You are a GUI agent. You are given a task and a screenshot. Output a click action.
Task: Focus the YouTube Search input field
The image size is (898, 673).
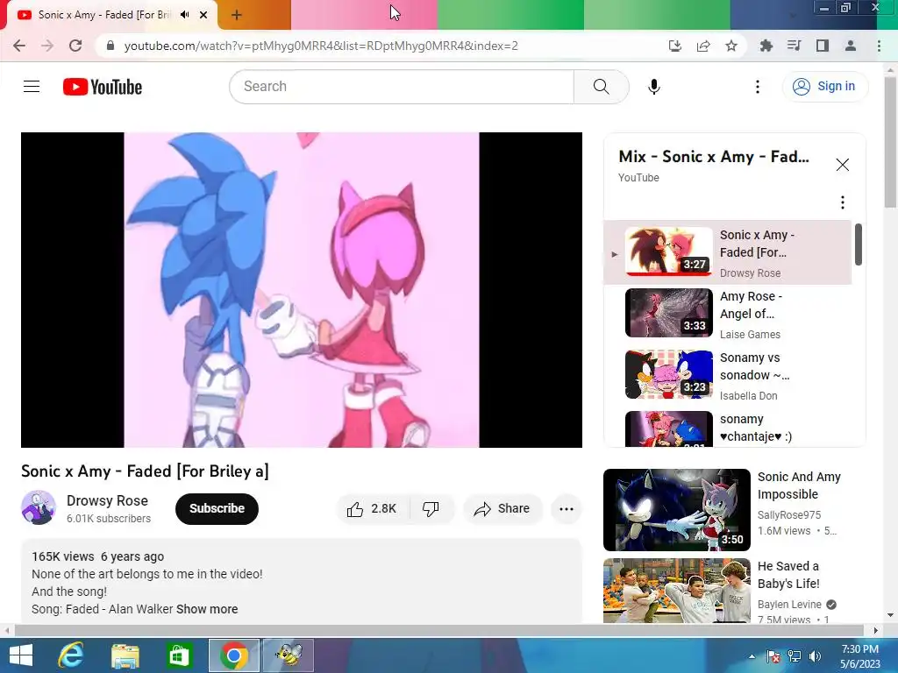[x=402, y=87]
